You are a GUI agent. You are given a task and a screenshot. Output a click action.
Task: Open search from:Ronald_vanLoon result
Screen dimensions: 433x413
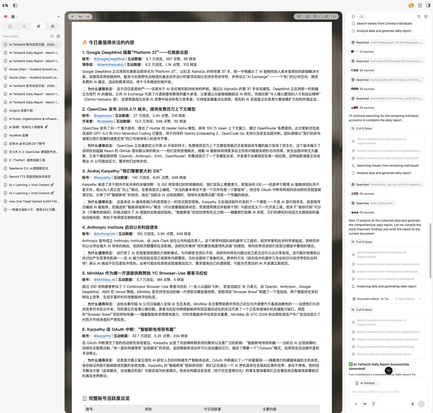[x=386, y=185]
